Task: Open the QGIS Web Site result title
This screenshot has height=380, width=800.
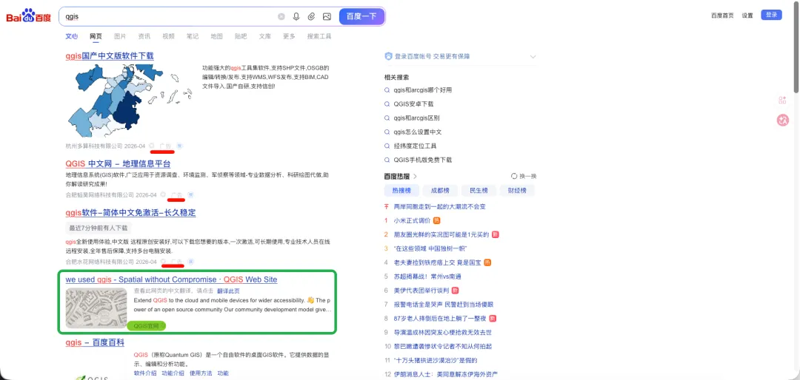Action: [171, 279]
